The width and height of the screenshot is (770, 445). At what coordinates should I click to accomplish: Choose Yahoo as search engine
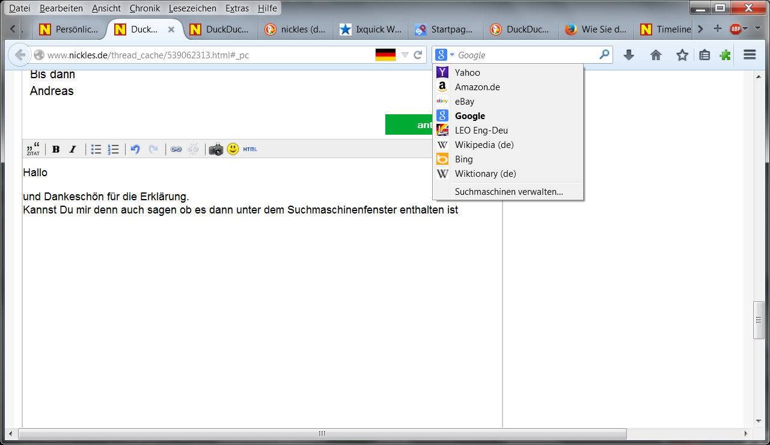click(508, 72)
